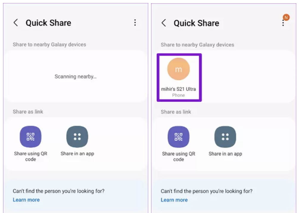This screenshot has width=299, height=213.
Task: Open the three-dot menu on right Quick Share
Action: (283, 23)
